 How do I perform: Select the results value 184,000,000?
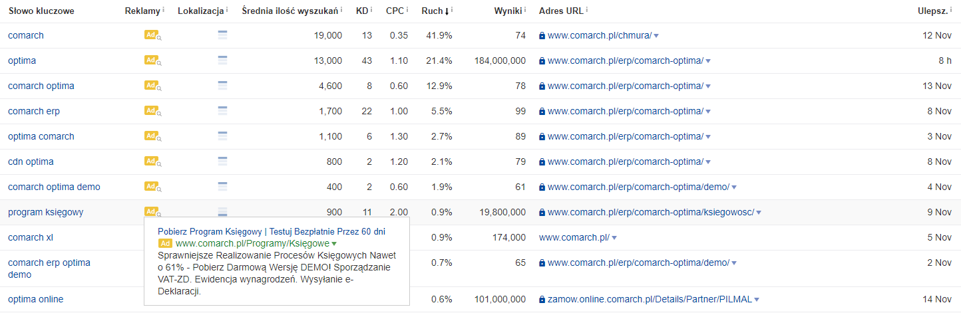pyautogui.click(x=500, y=60)
